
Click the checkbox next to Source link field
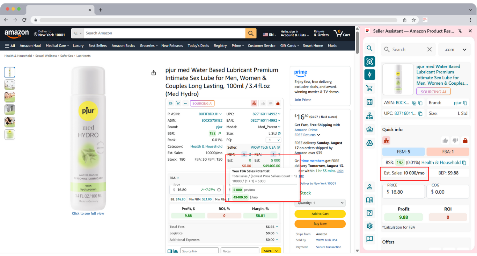click(169, 251)
